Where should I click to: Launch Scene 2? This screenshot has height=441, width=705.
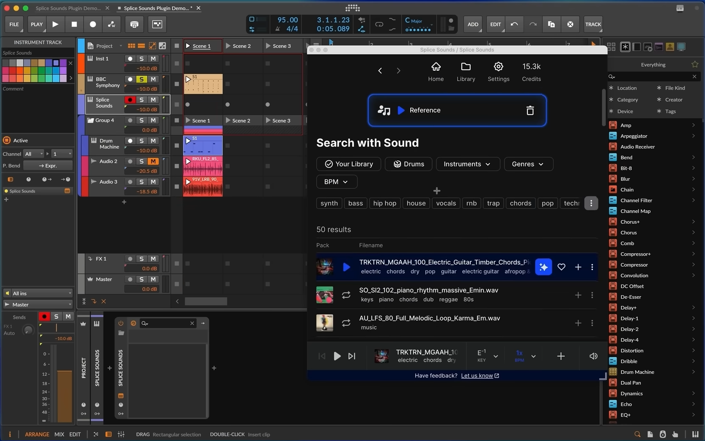point(242,46)
